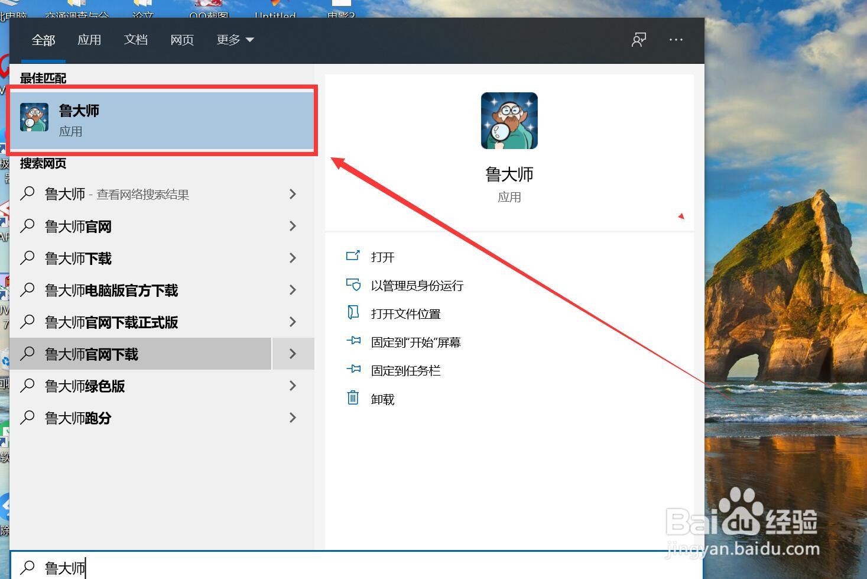Click the folder icon beside 打开文件位置

click(353, 312)
